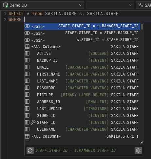Click the join icon of the s.STORE_ID join row

(x=27, y=40)
